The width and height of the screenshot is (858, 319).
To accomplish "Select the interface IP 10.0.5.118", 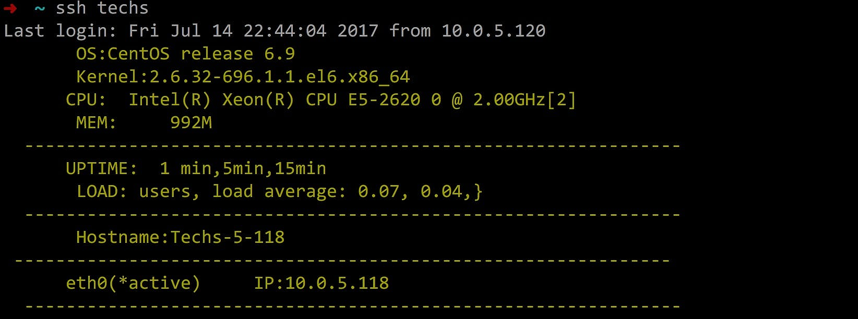I will (x=337, y=283).
